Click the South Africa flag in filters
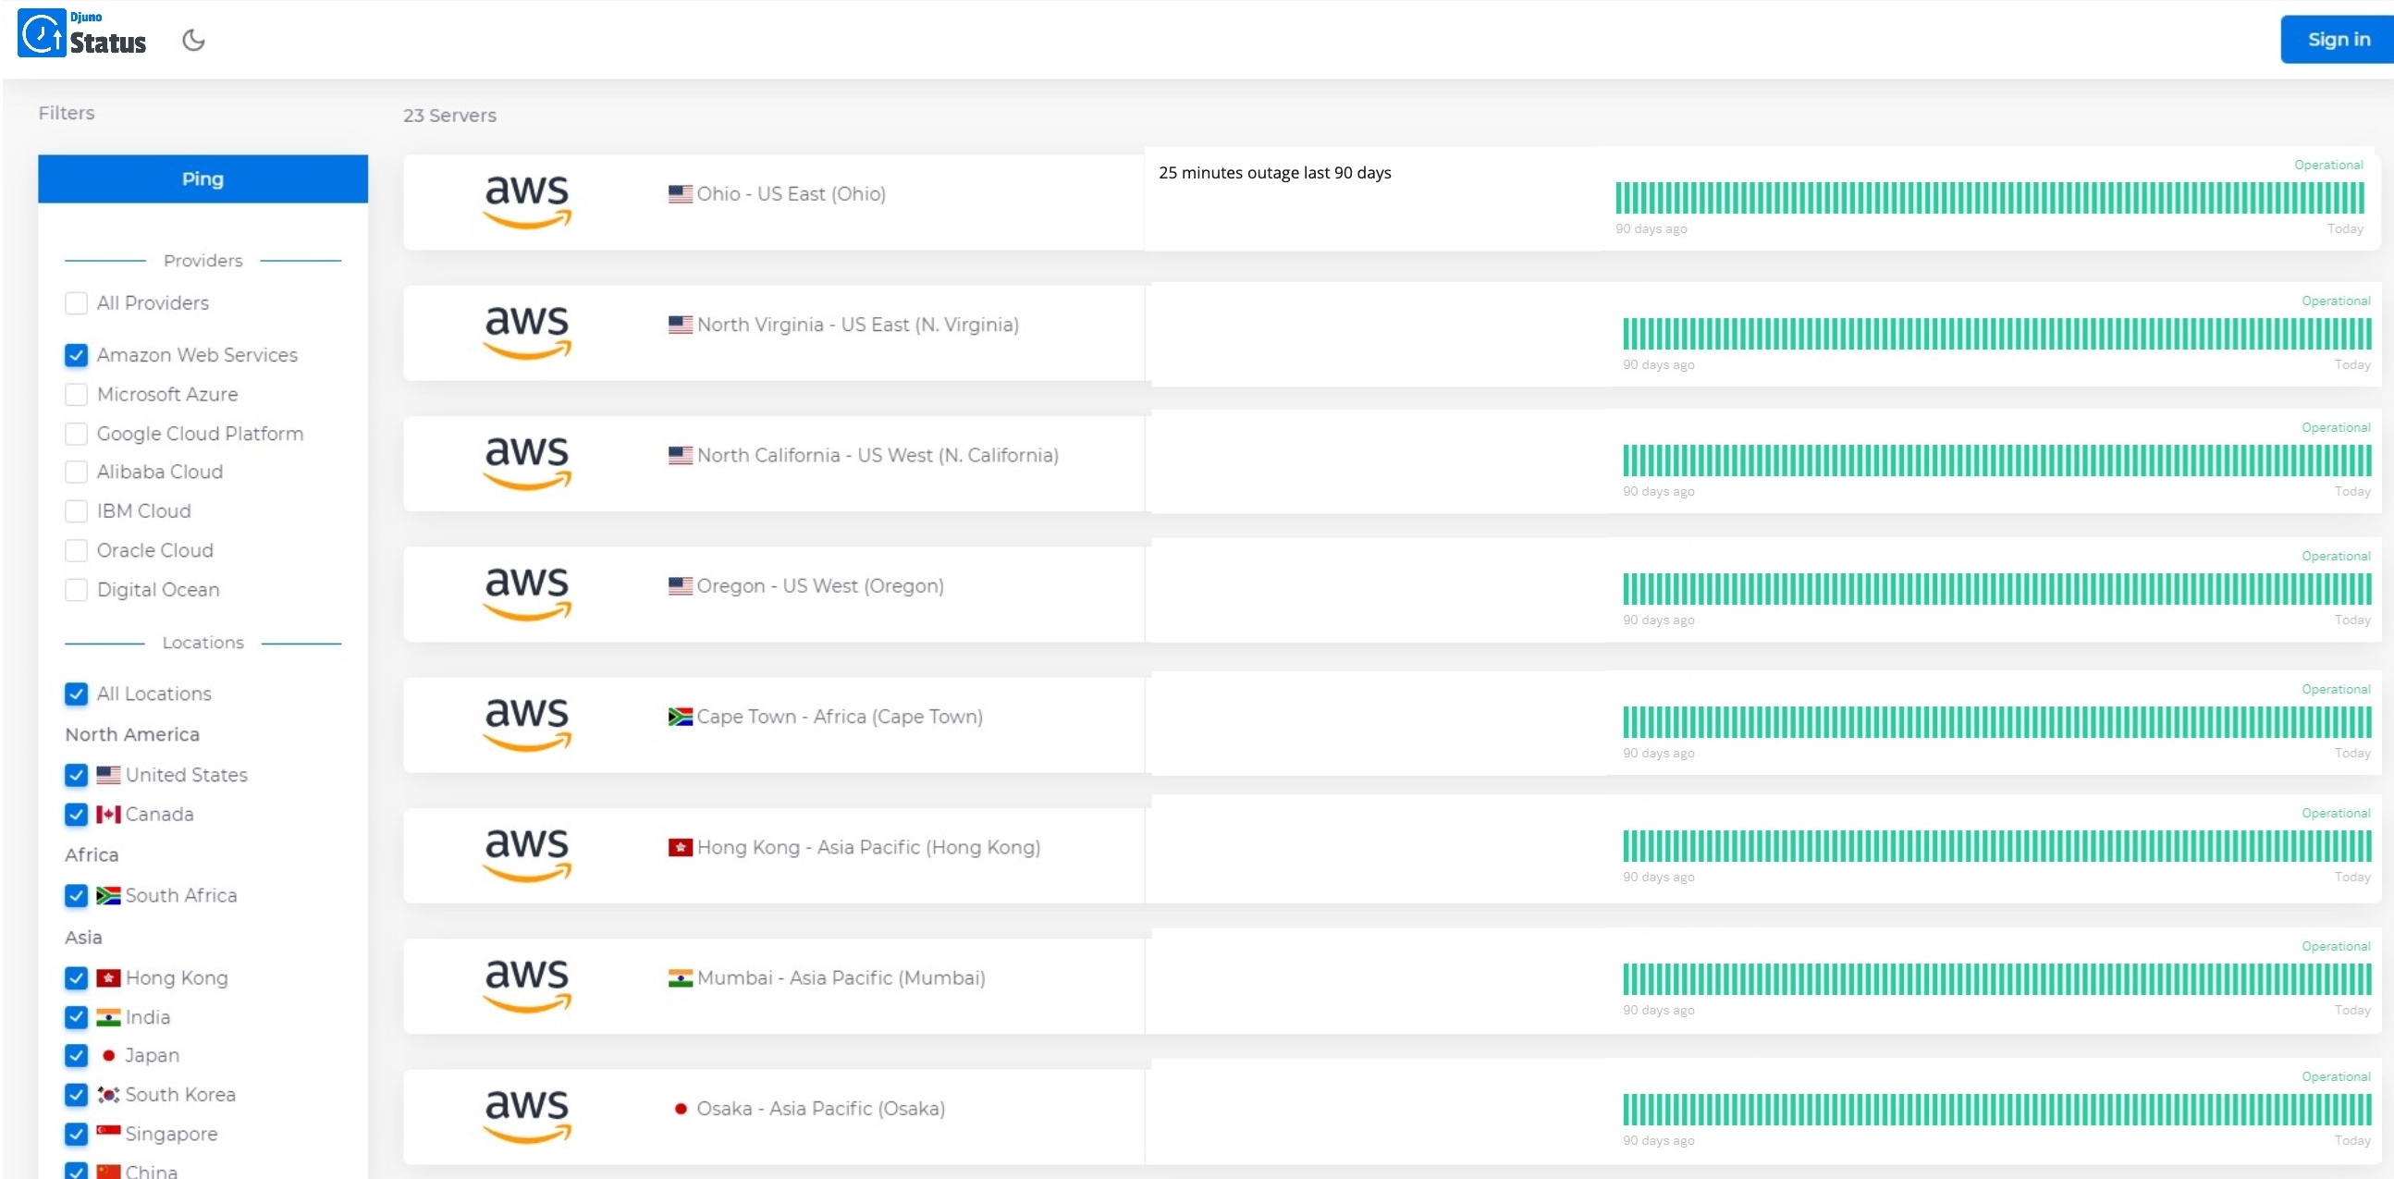This screenshot has width=2394, height=1179. tap(109, 896)
